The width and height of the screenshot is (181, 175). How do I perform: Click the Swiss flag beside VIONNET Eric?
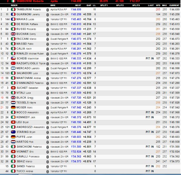(13, 151)
